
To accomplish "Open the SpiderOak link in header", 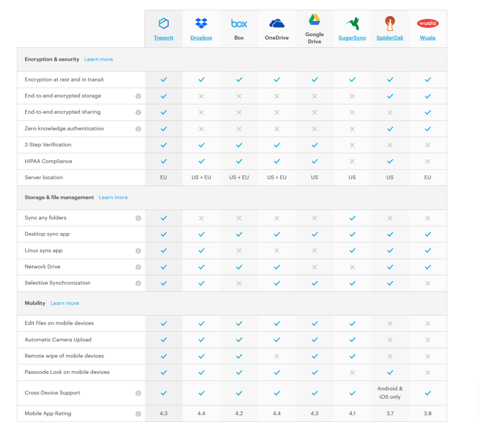I will pyautogui.click(x=390, y=38).
